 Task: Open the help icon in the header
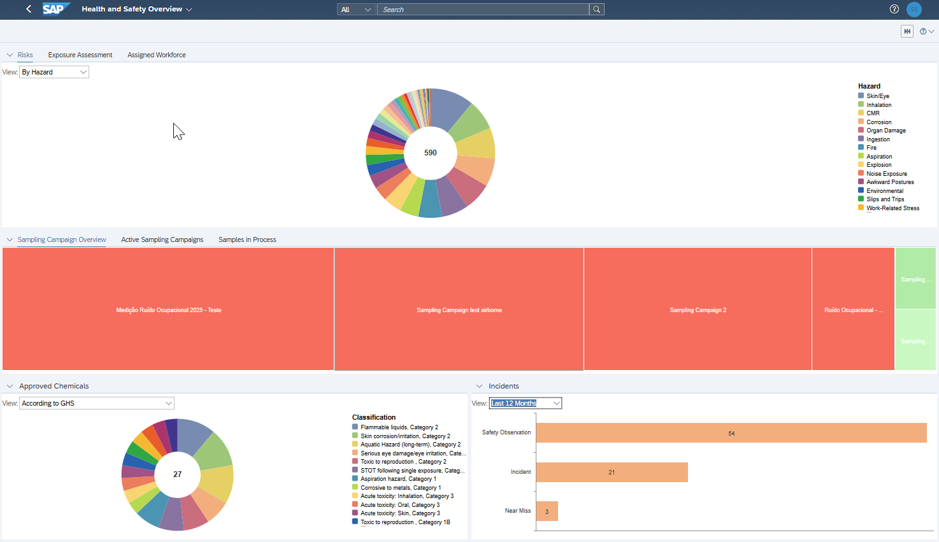(x=894, y=9)
